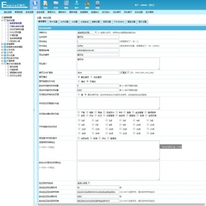Screen dimensions: 206x206
Task: Check the 0点 hour checkbox
Action: [79, 120]
